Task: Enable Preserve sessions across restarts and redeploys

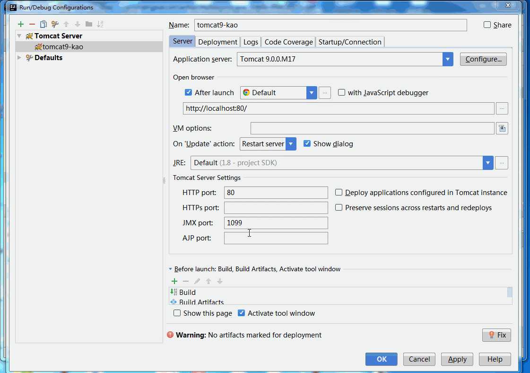Action: click(x=339, y=207)
